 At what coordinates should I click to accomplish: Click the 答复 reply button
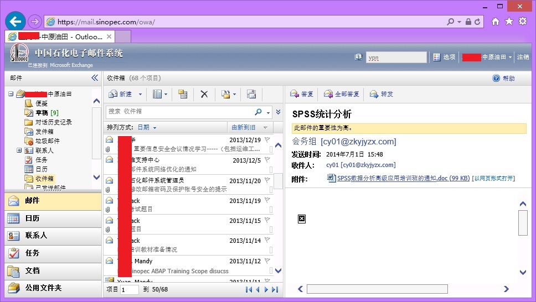(301, 94)
